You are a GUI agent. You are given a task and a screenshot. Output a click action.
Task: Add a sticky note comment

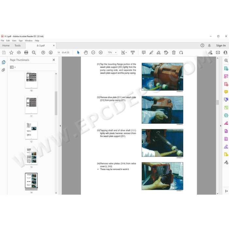(144, 53)
